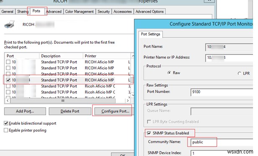
Task: Toggle Enable bidirectional support
Action: coord(6,123)
